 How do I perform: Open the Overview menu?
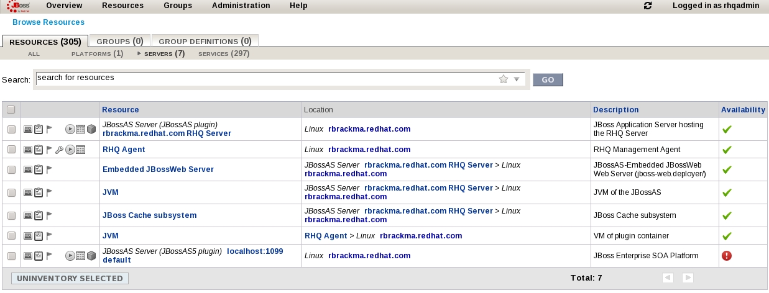[x=64, y=6]
